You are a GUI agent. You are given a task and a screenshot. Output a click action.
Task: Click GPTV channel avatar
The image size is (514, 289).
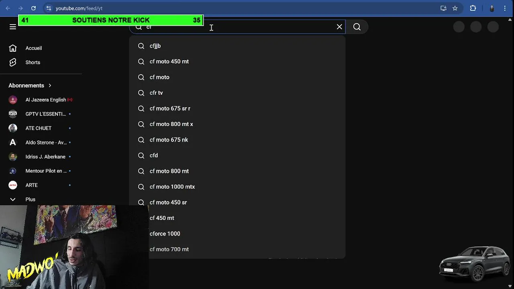[13, 114]
